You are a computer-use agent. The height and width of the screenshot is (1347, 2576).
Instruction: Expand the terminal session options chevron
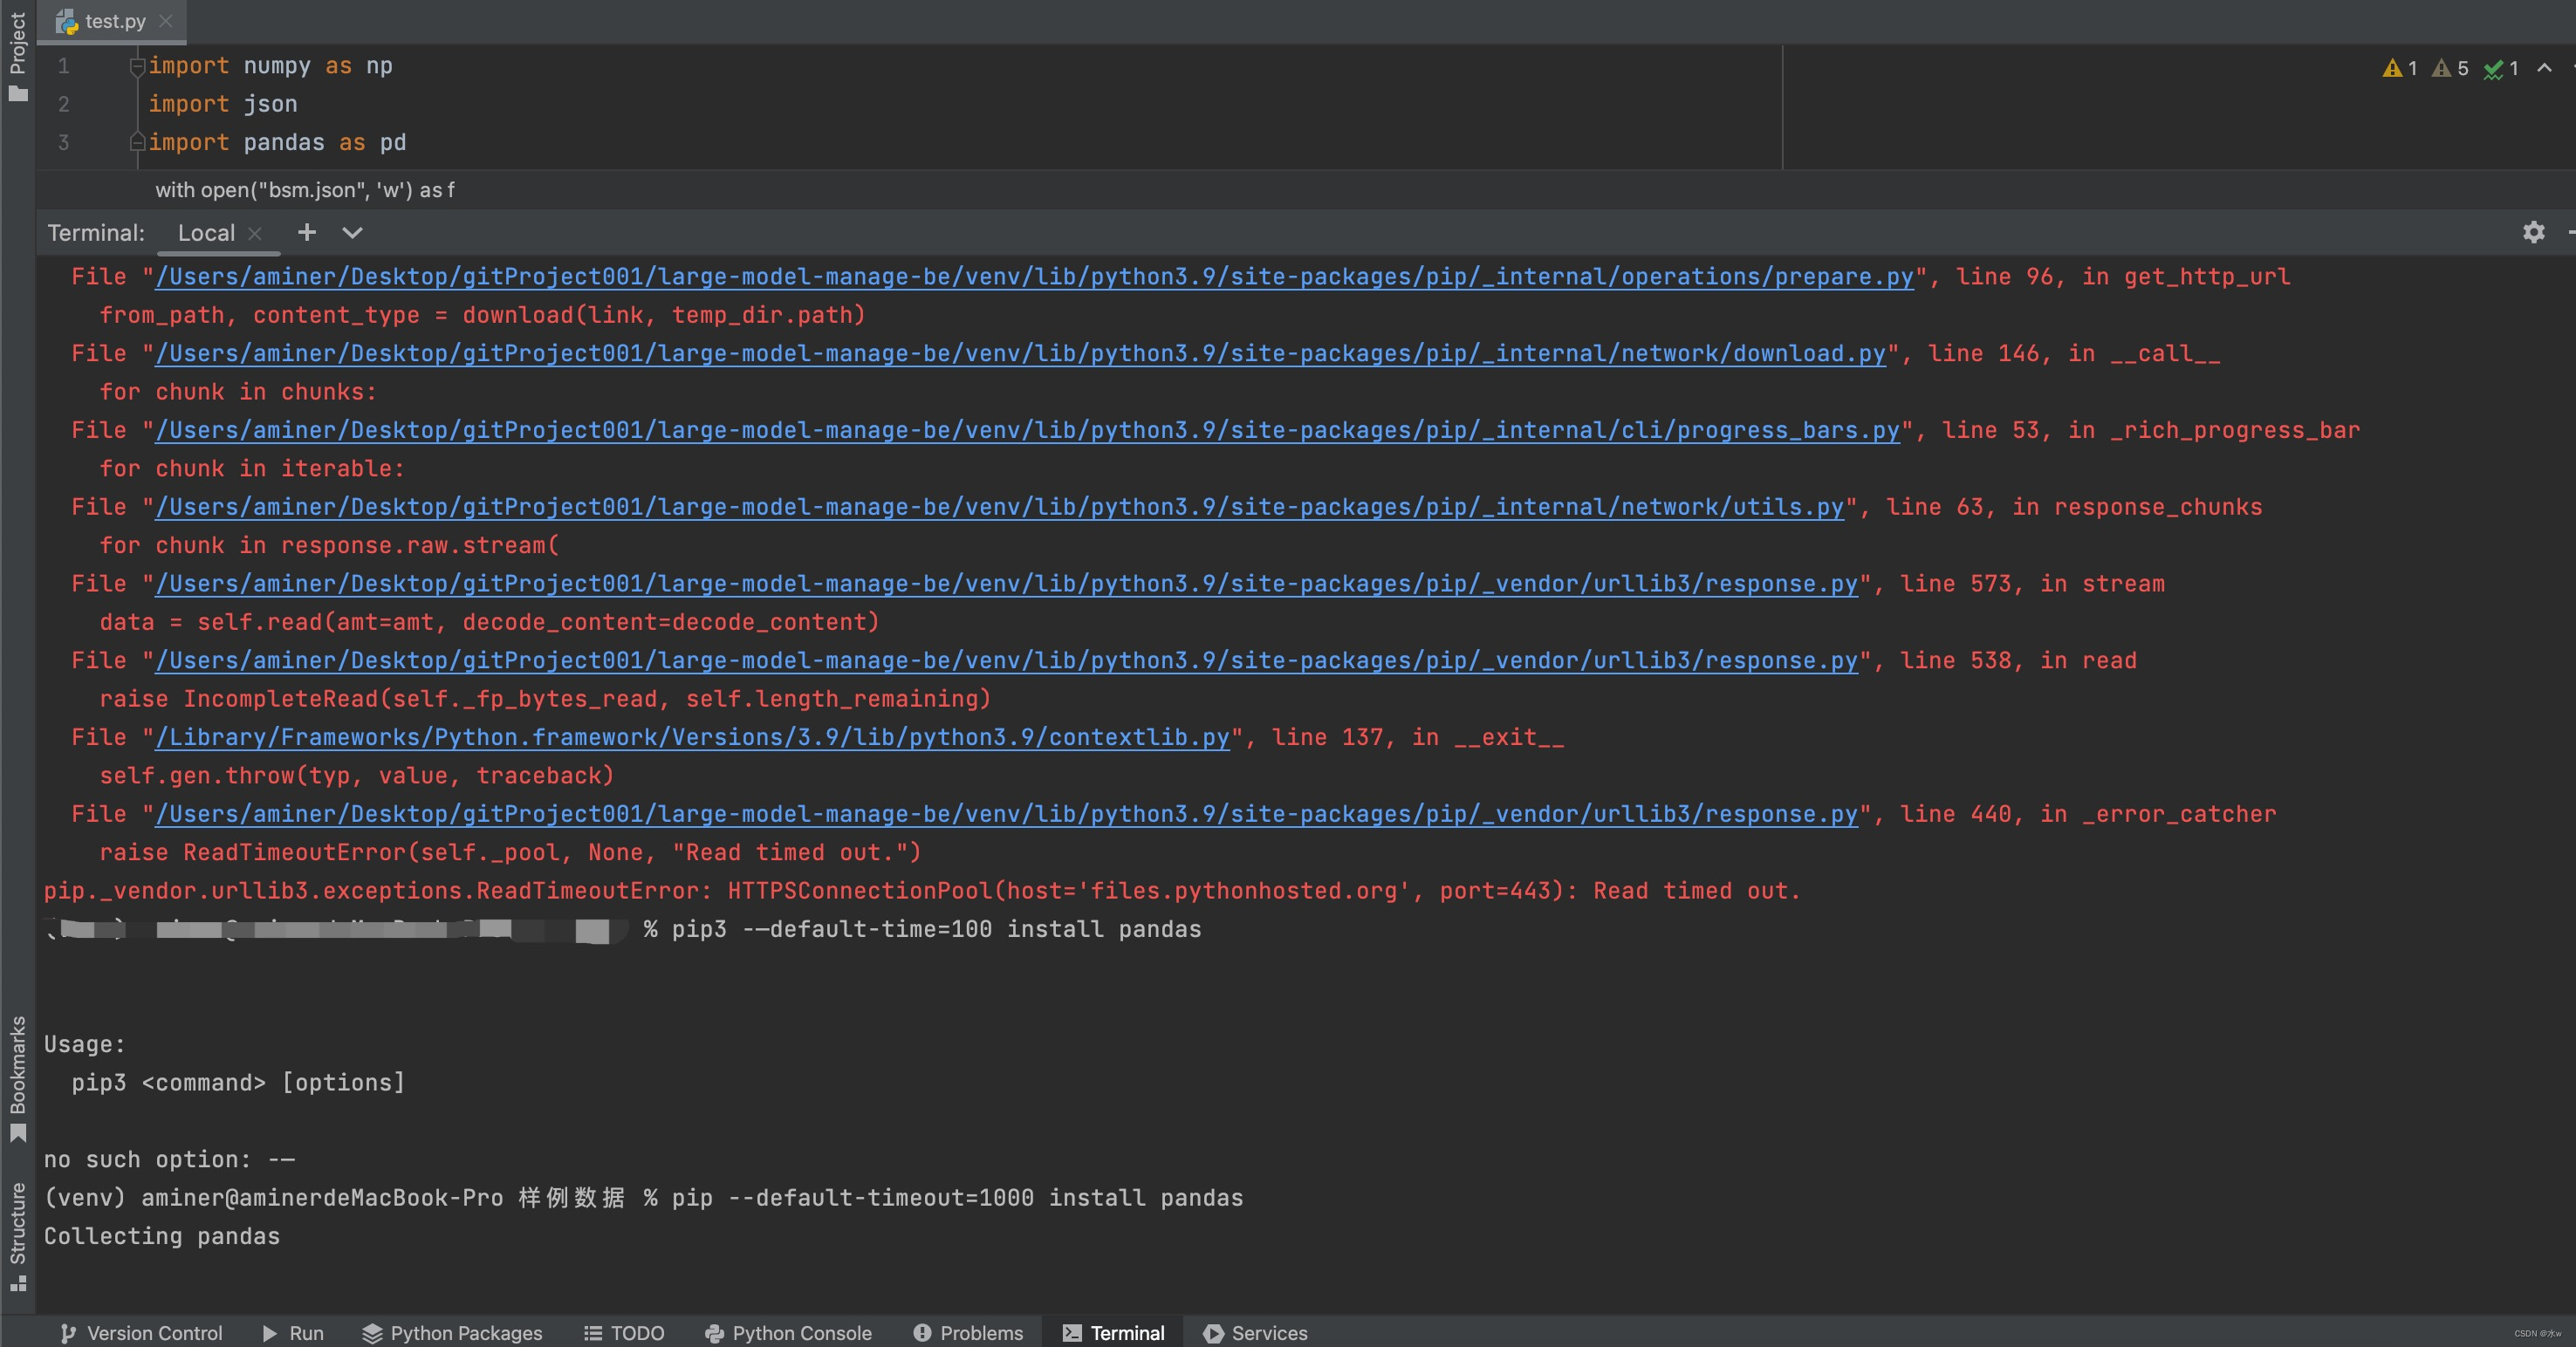click(x=352, y=233)
